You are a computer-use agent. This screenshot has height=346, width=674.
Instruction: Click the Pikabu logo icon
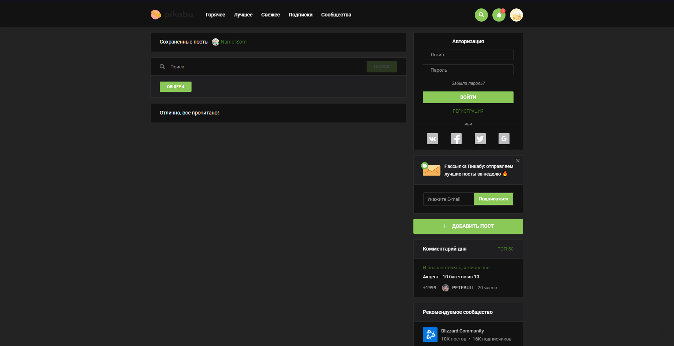tap(156, 15)
